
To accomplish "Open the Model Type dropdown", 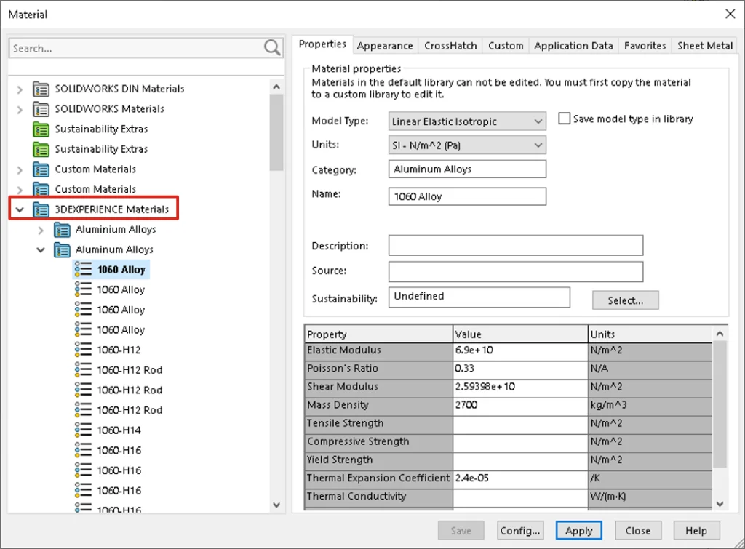I will pos(467,121).
